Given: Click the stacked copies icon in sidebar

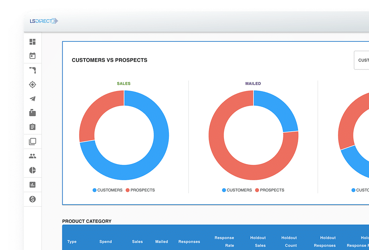Looking at the screenshot, I should tap(33, 141).
